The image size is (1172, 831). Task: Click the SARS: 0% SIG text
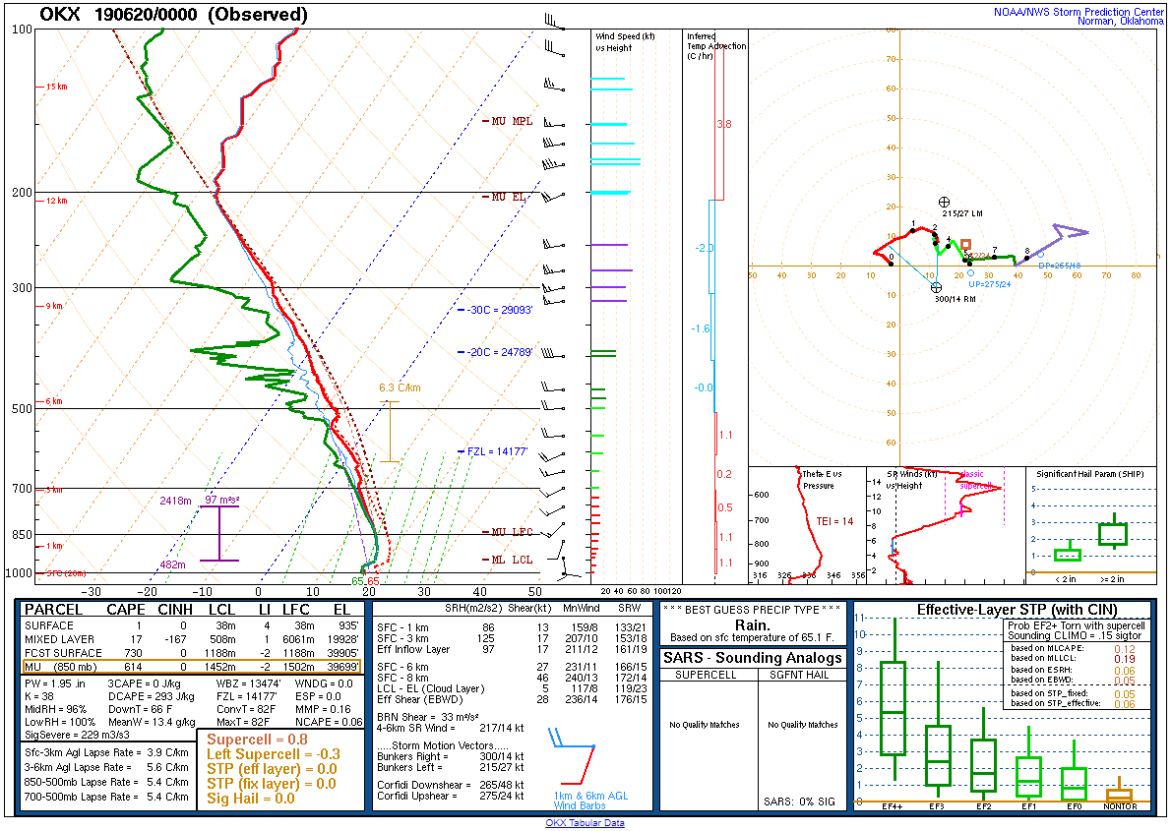(799, 801)
